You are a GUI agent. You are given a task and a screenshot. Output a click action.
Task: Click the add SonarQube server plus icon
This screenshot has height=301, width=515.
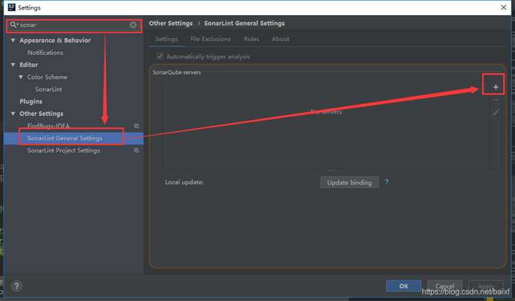tap(496, 87)
